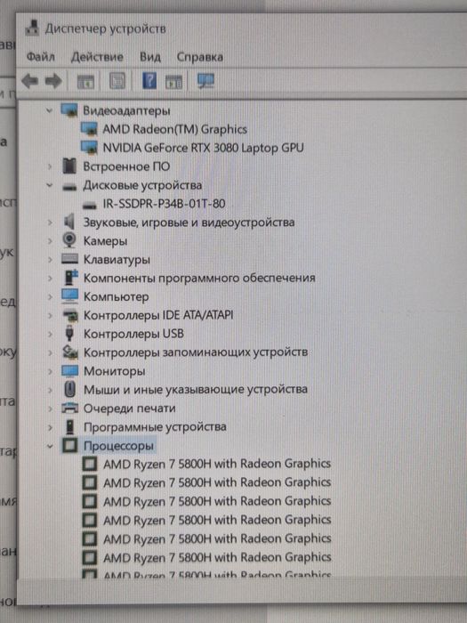Screen dimensions: 467x623
Task: Click the USB plug icon of Контроллеры USB
Action: [69, 334]
